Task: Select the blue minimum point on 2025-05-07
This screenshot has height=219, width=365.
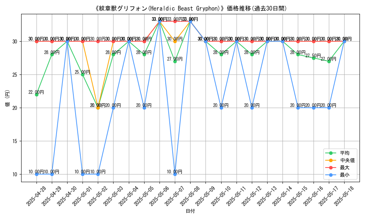Action: pos(175,174)
